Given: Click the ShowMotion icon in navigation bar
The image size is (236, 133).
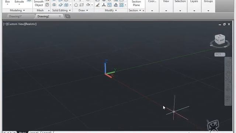Looking at the screenshot, I should point(228,98).
